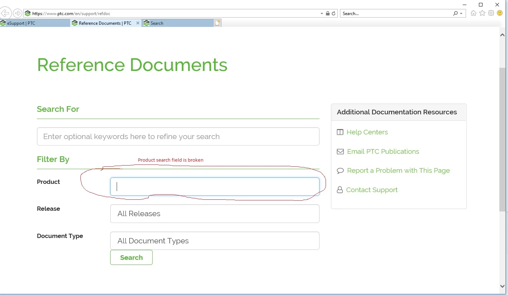Viewport: 508px width, 295px height.
Task: Click the security lock icon
Action: click(327, 14)
